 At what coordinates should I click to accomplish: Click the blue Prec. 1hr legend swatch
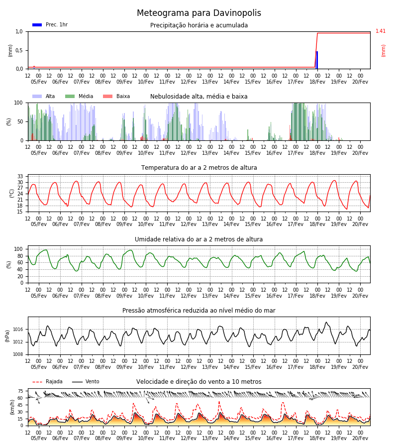(37, 25)
